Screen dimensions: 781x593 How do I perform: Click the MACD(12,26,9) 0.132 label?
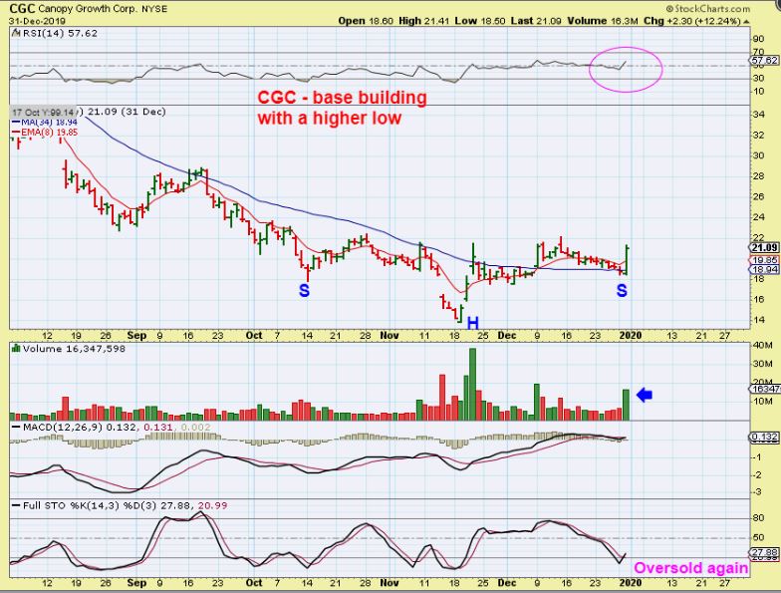(81, 427)
